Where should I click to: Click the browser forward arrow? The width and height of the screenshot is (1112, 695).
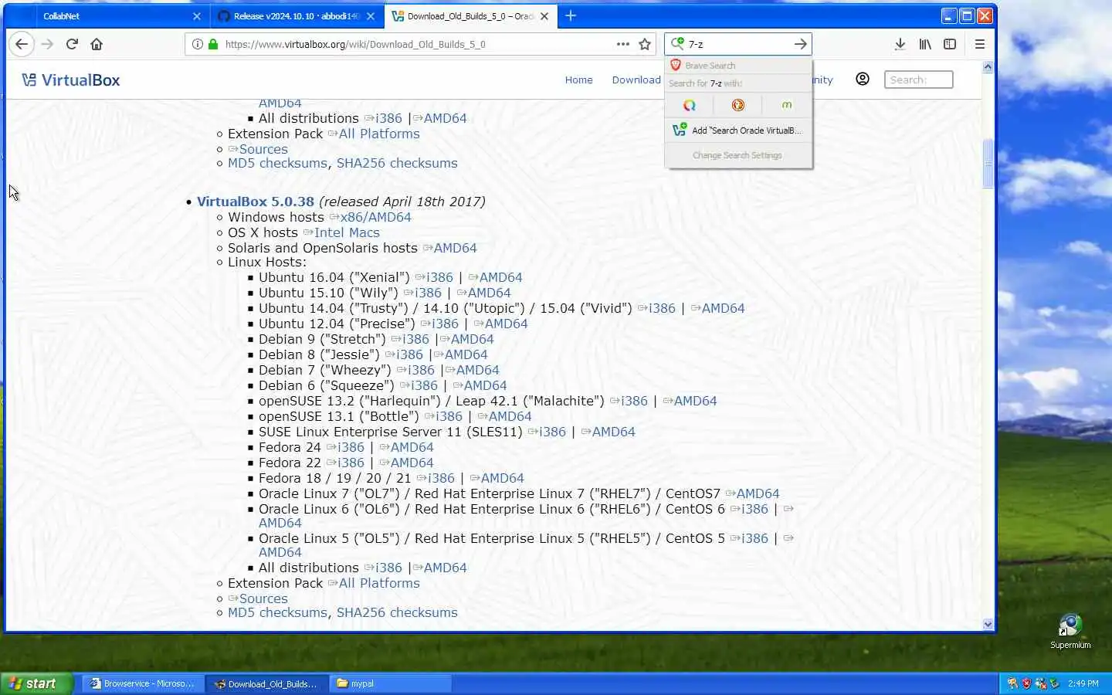pyautogui.click(x=47, y=44)
